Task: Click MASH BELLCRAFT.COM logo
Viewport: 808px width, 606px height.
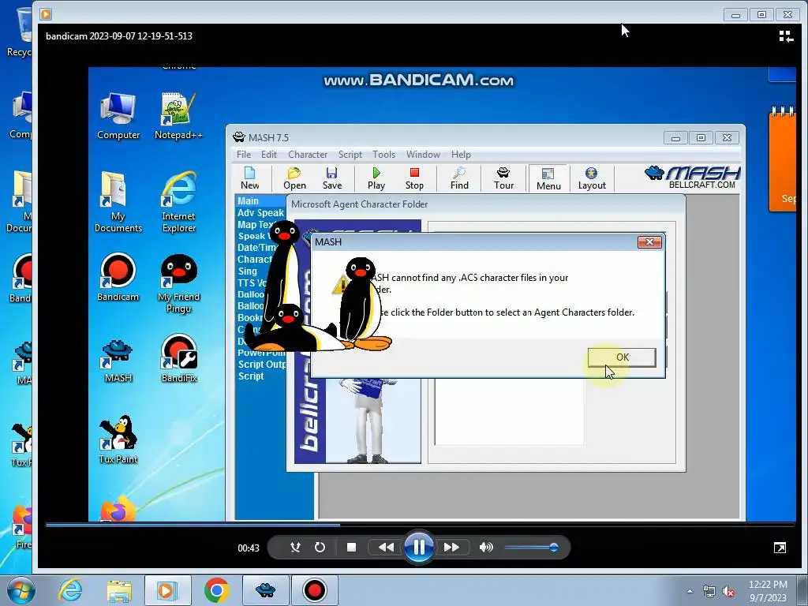Action: pyautogui.click(x=693, y=178)
